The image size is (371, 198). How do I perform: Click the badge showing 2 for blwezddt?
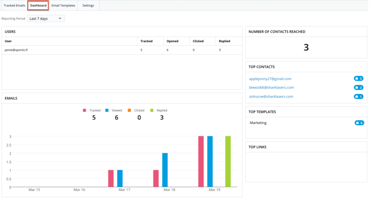pyautogui.click(x=358, y=88)
